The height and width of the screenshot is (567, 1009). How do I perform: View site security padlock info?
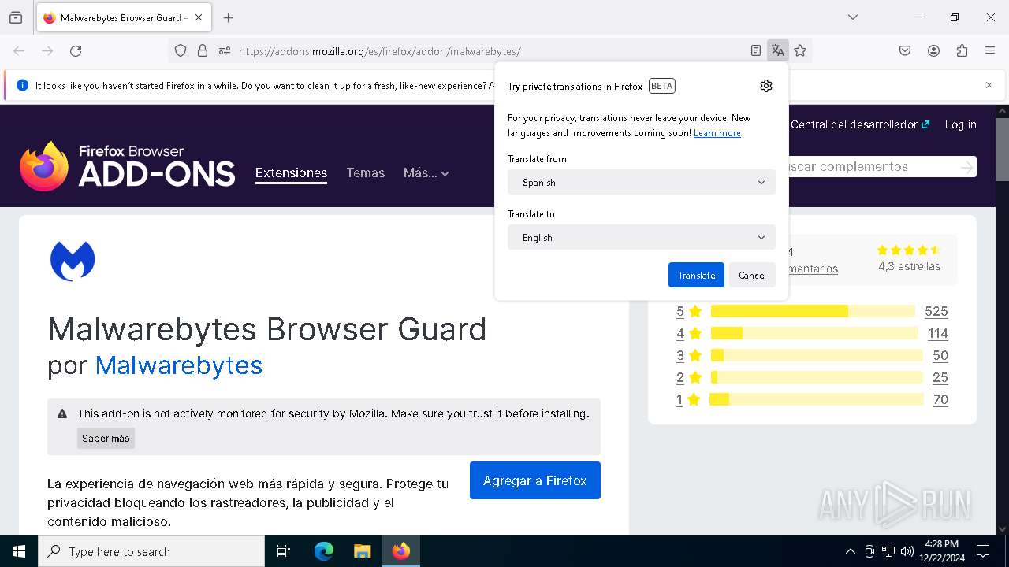click(x=203, y=51)
